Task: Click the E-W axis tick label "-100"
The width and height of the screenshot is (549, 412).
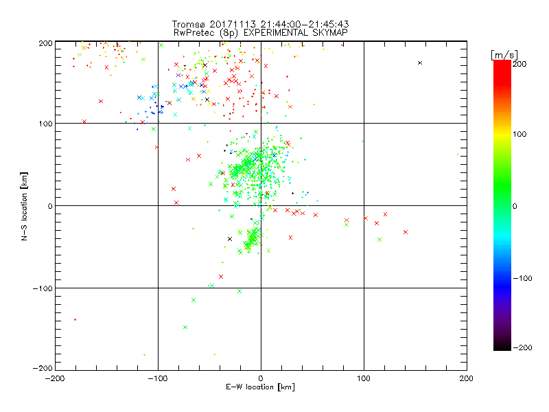Action: pos(158,378)
